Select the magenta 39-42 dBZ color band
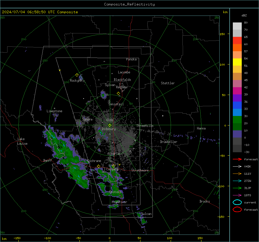The width and height of the screenshot is (259, 242). 237,91
